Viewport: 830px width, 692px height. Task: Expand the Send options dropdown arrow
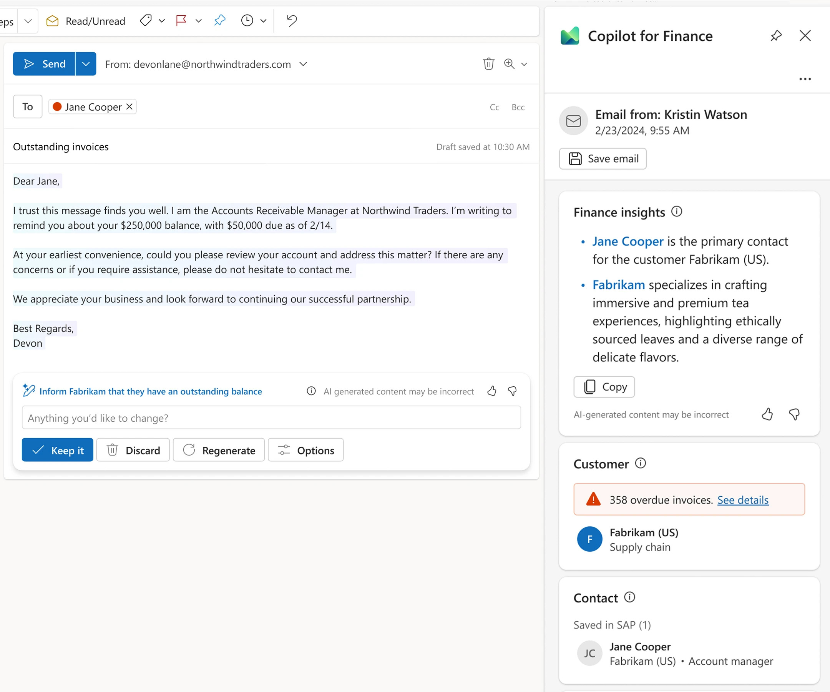point(86,64)
